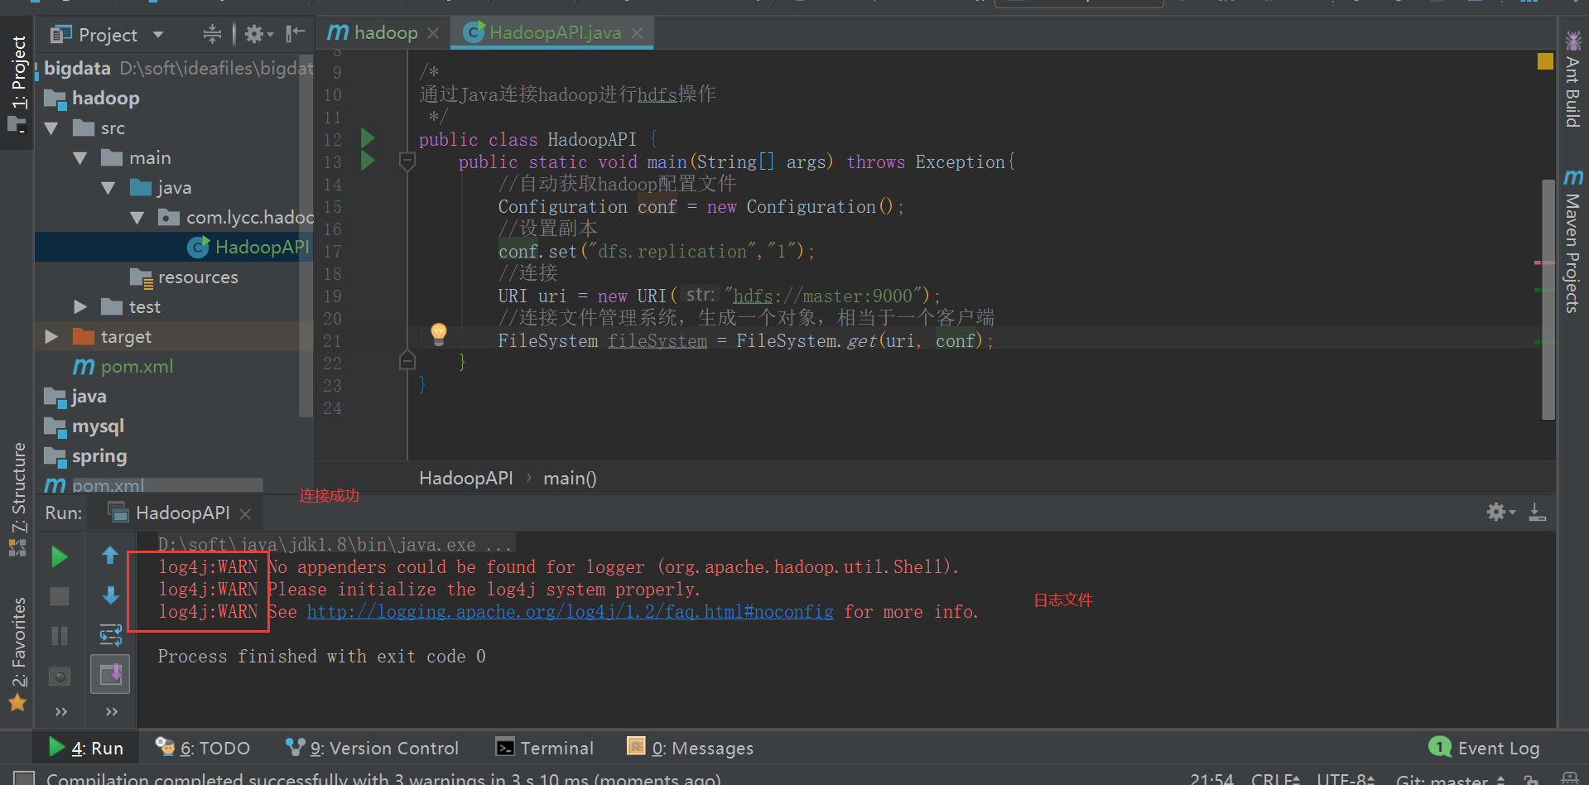
Task: Close the HadoopAPI.java editor tab
Action: point(637,33)
